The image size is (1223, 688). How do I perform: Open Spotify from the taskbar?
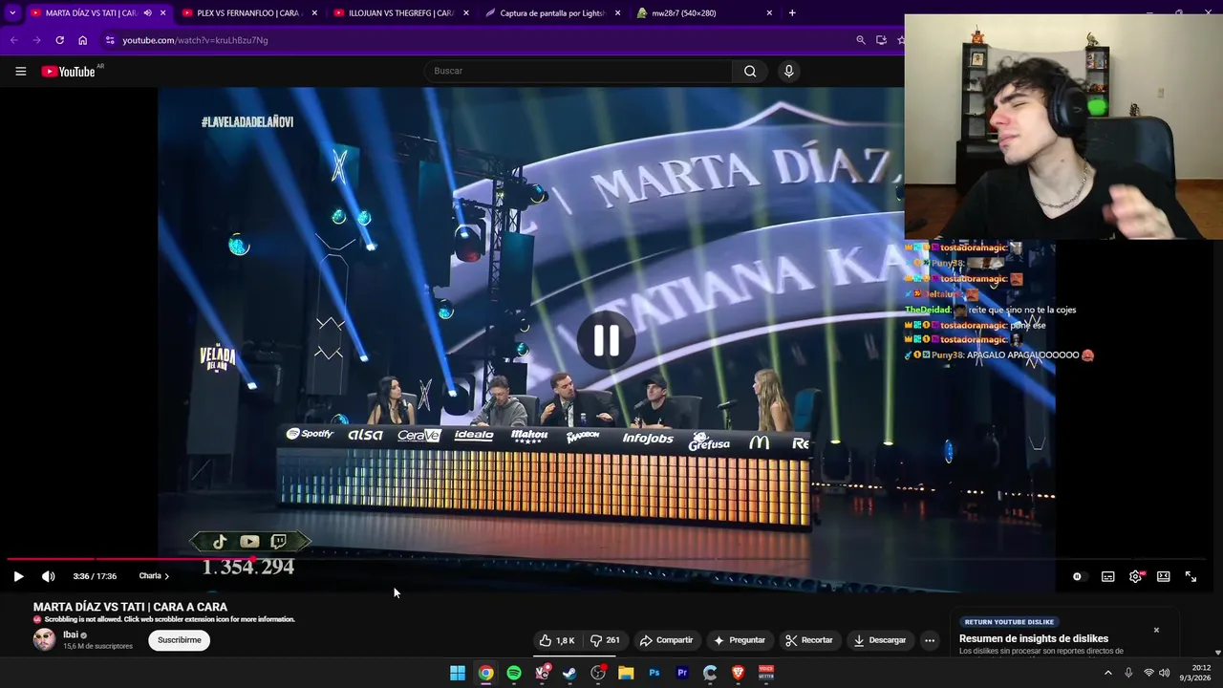tap(514, 673)
